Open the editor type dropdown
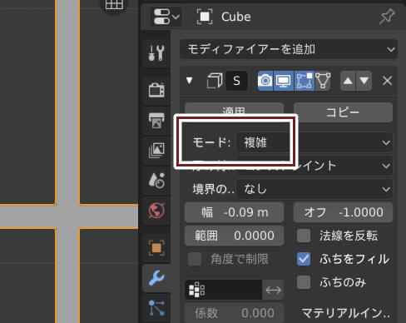This screenshot has width=406, height=323. (166, 17)
